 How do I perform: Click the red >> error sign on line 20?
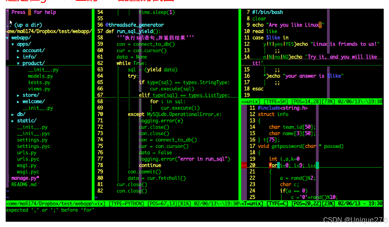pyautogui.click(x=244, y=165)
